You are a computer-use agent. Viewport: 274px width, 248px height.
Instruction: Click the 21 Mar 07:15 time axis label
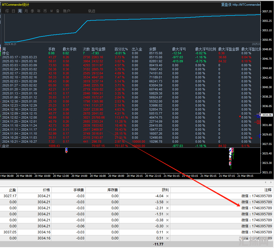tap(227, 176)
